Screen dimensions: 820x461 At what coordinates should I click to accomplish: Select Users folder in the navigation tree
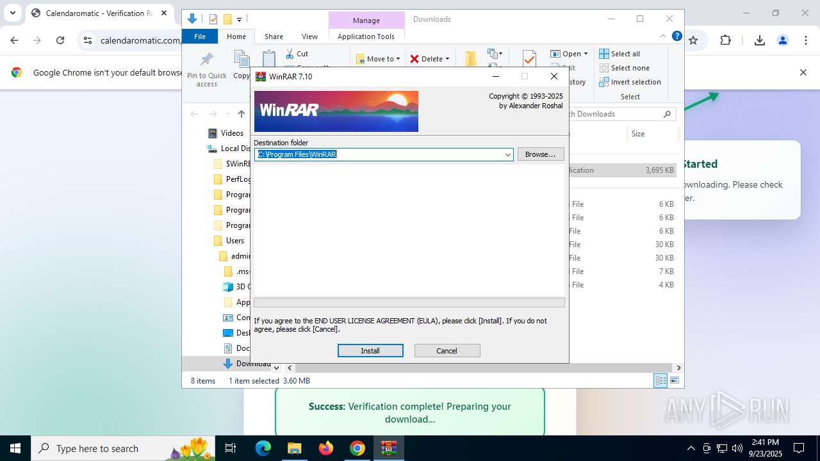click(235, 241)
